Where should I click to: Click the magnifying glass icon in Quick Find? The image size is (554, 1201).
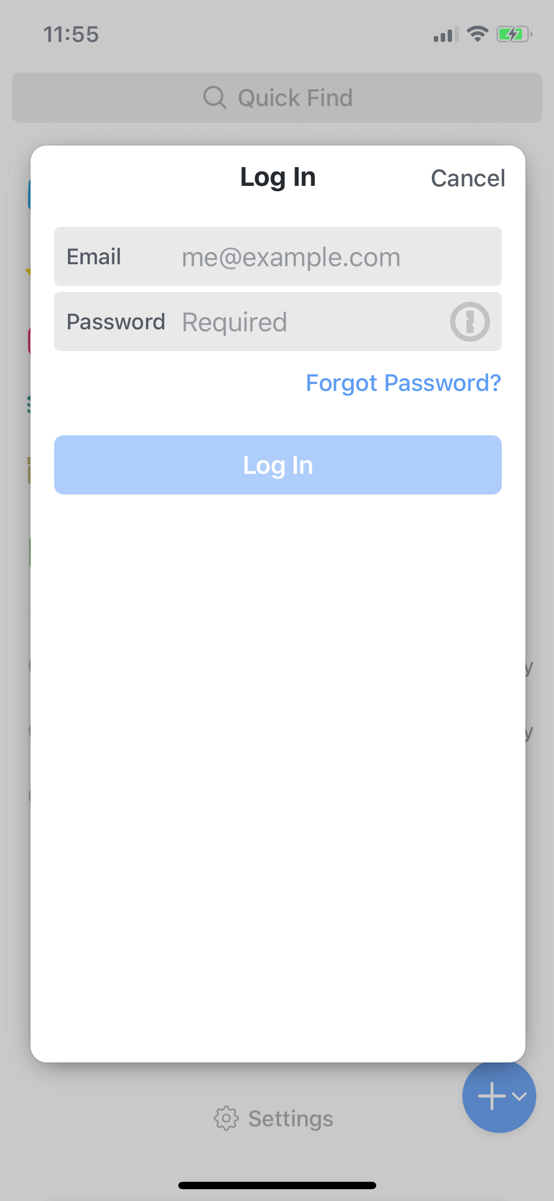[x=215, y=97]
